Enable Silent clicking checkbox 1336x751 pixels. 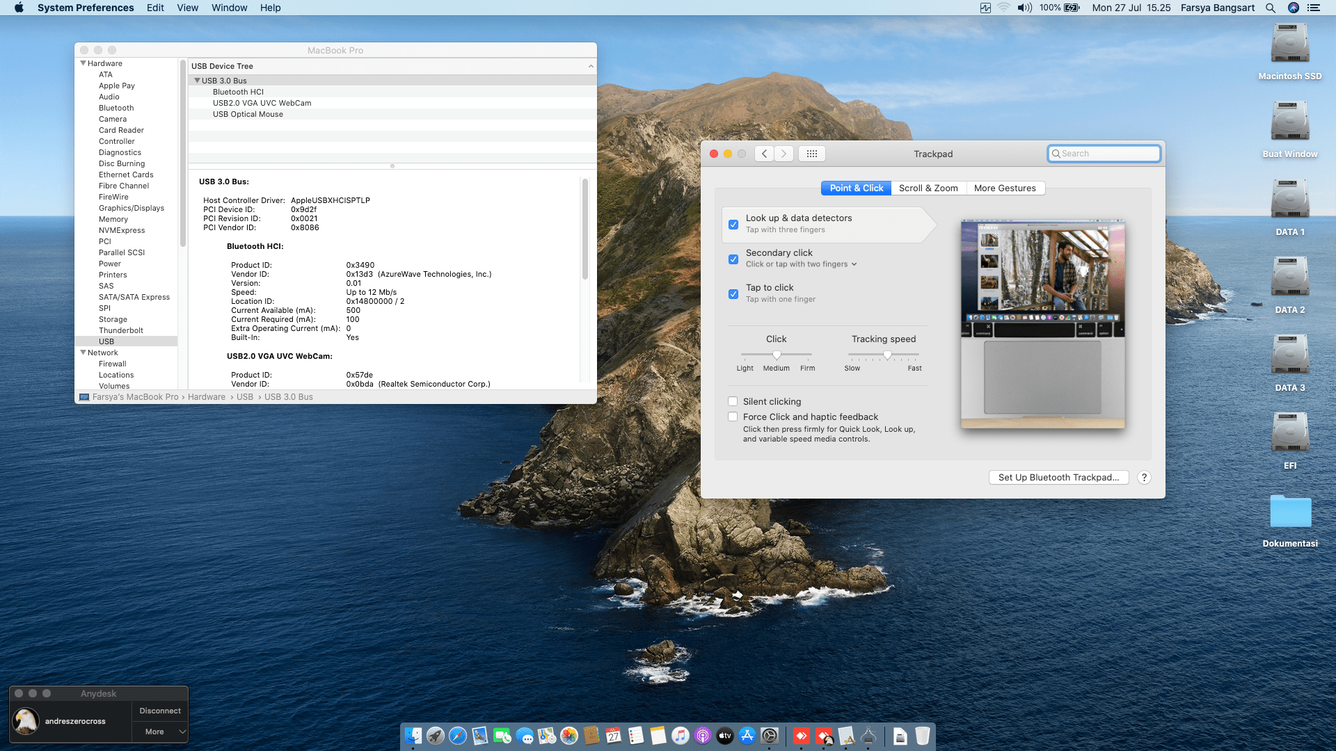click(x=733, y=401)
